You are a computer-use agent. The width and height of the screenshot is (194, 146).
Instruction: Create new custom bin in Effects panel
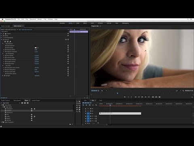coord(70,124)
